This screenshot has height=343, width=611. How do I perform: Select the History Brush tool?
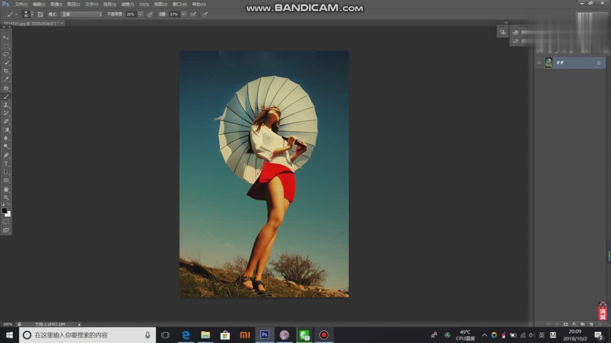(6, 113)
